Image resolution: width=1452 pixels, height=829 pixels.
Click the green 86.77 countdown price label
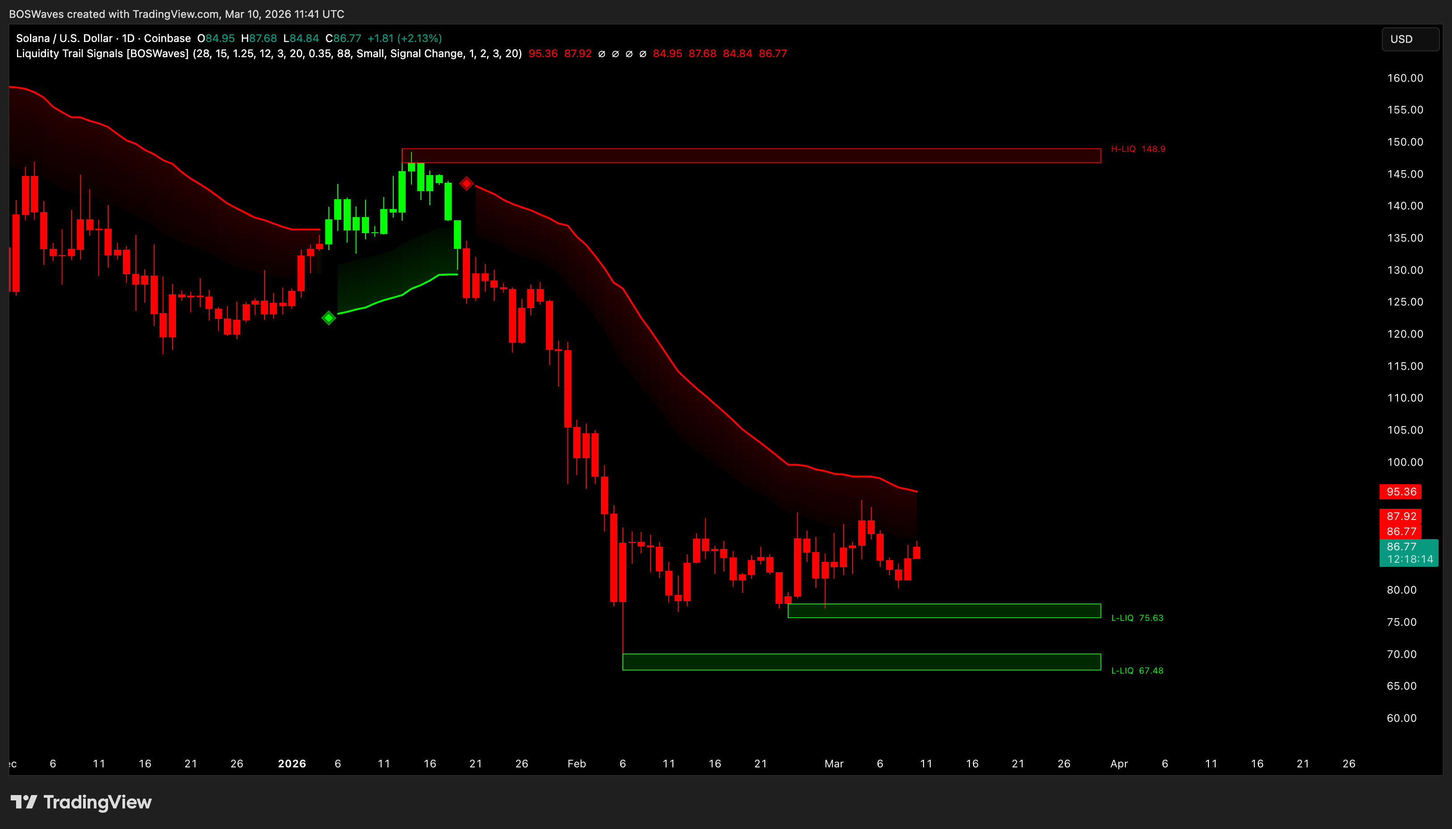click(1409, 553)
